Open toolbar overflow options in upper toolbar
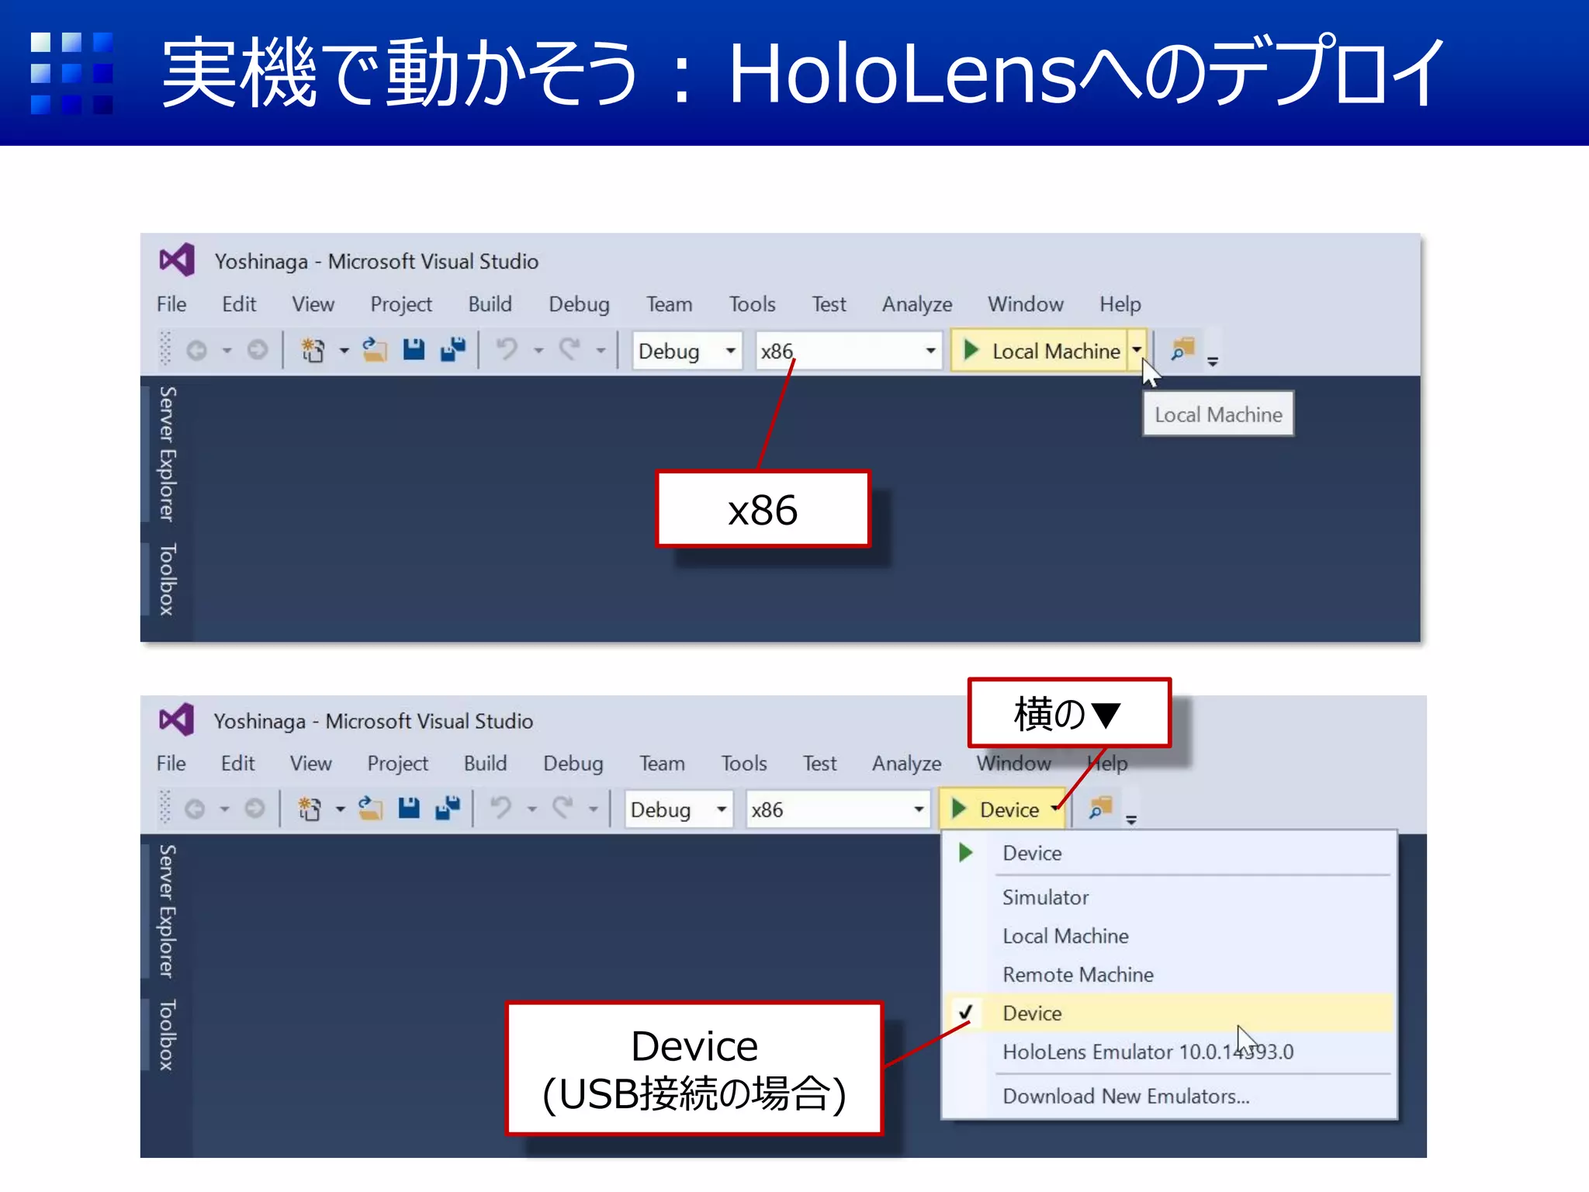Viewport: 1589px width, 1192px height. (x=1213, y=361)
